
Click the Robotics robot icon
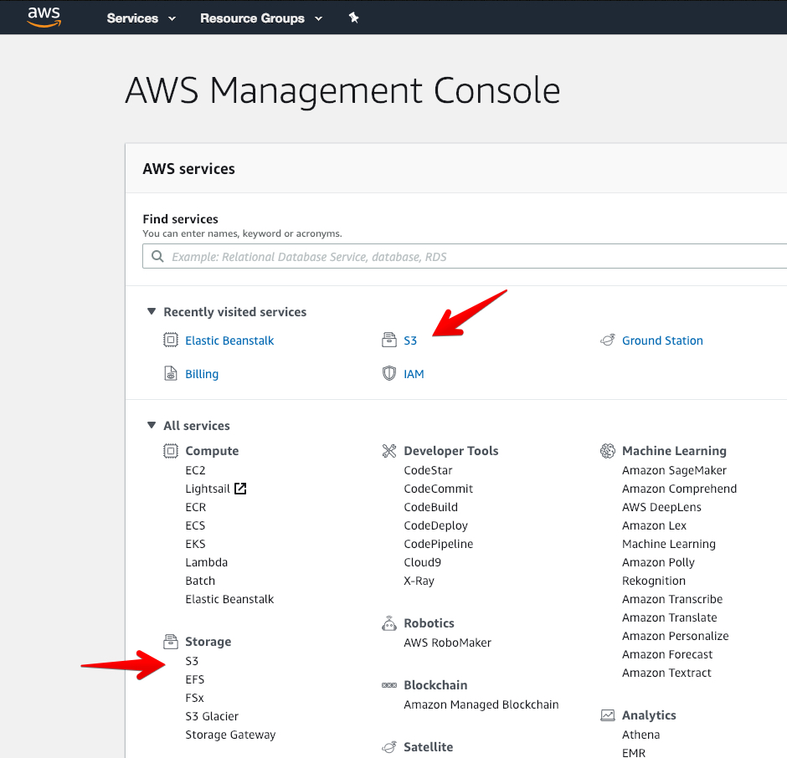click(x=389, y=623)
